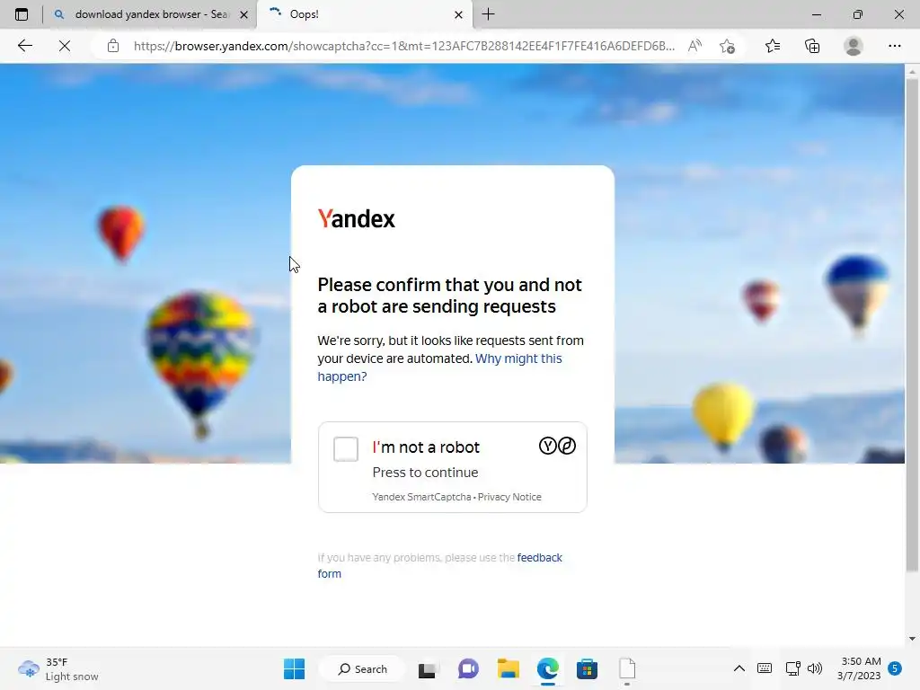920x690 pixels.
Task: Switch to Microsoft Edge on taskbar
Action: [x=548, y=668]
